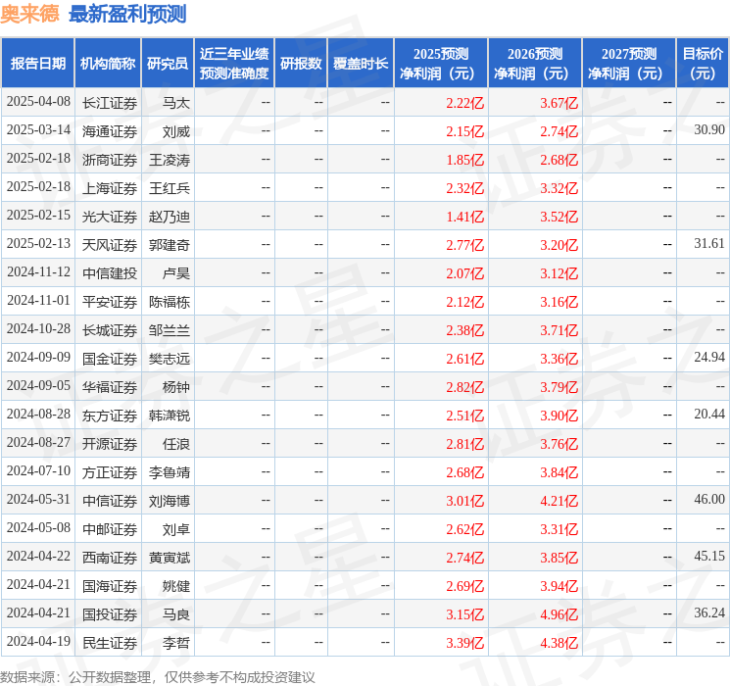Screen dimensions: 730x686
Task: Select the 3.39亿 2025 profit forecast
Action: 464,643
